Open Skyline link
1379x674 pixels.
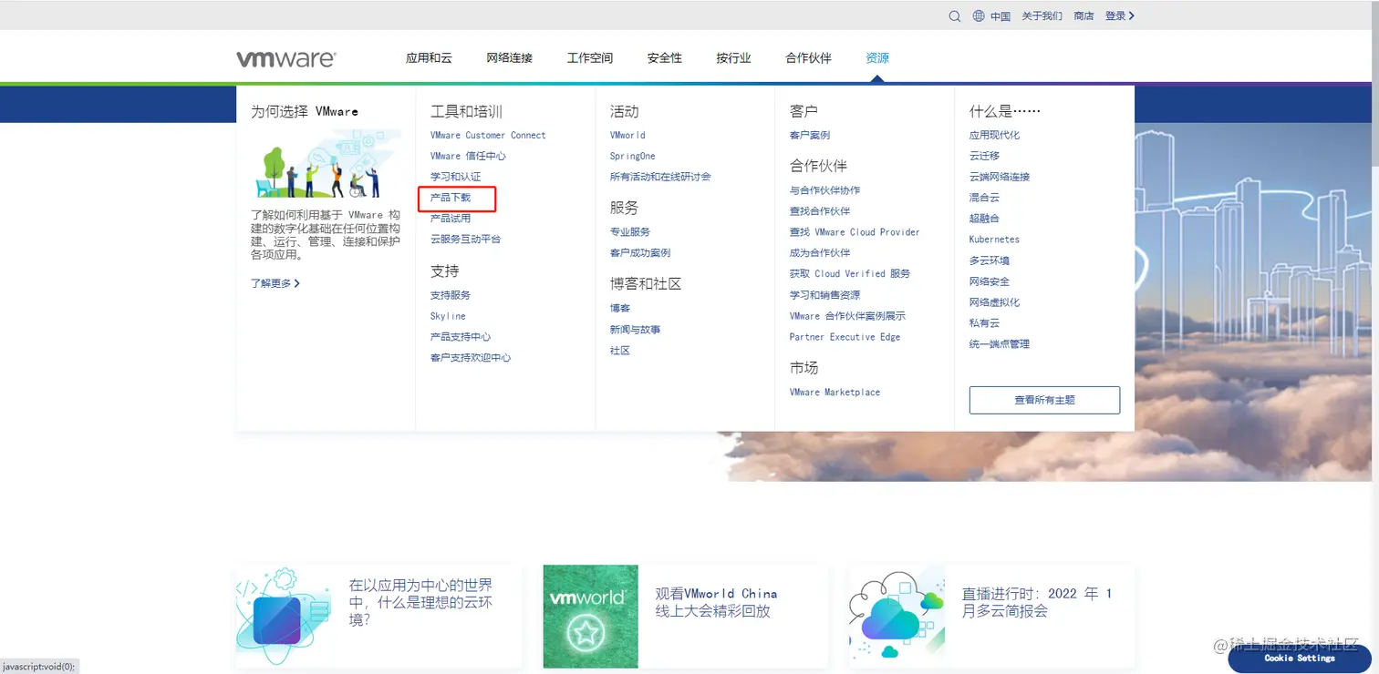pyautogui.click(x=448, y=316)
